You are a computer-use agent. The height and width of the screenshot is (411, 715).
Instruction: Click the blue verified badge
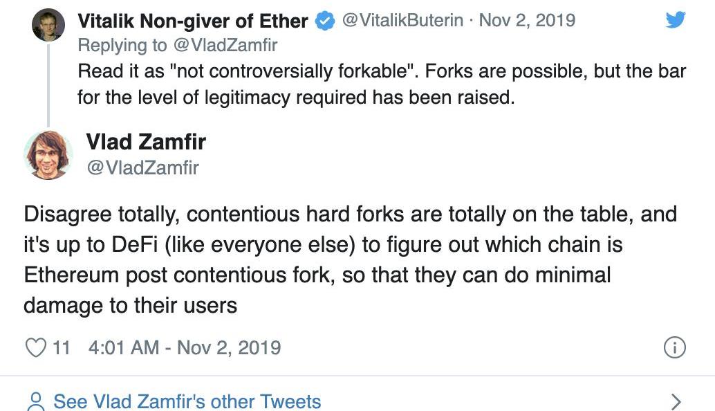324,21
